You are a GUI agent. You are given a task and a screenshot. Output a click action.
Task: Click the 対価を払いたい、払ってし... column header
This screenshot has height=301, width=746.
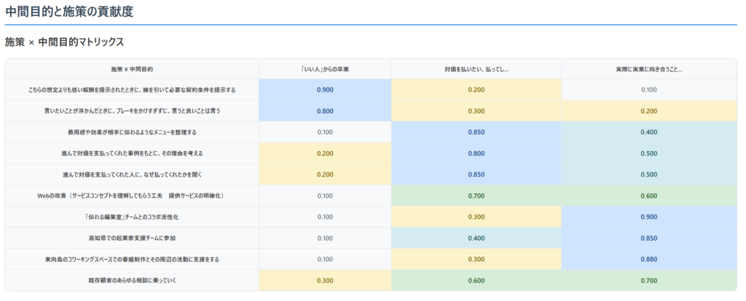pos(476,69)
